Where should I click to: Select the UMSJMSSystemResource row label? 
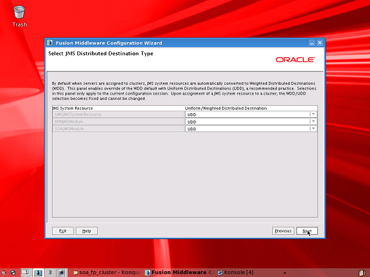point(118,114)
